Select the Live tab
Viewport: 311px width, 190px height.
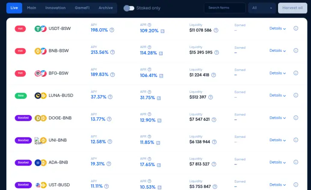(x=14, y=8)
